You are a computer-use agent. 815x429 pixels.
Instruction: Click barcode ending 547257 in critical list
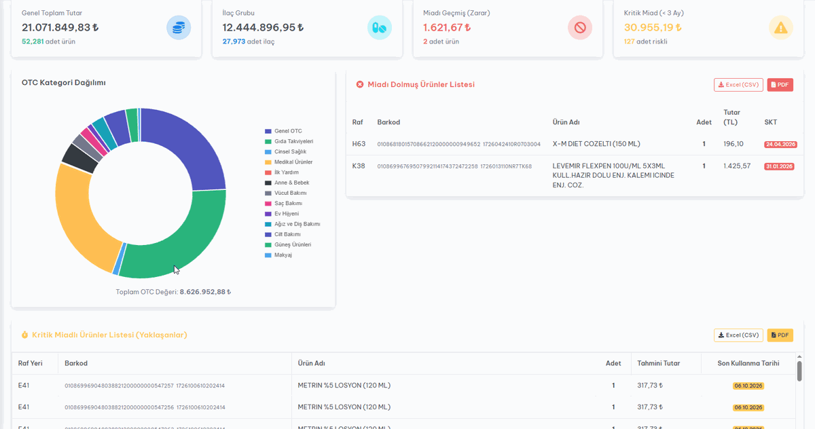point(145,386)
